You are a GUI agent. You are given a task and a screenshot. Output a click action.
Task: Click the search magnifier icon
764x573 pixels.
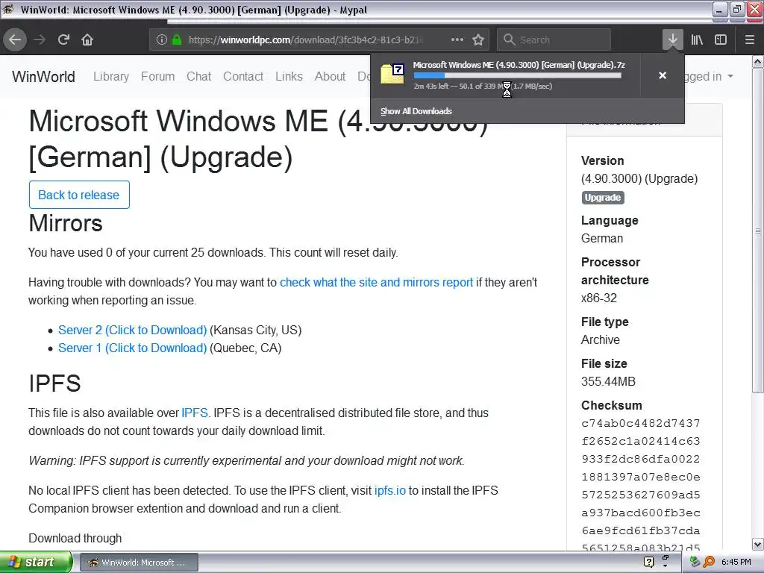point(509,40)
